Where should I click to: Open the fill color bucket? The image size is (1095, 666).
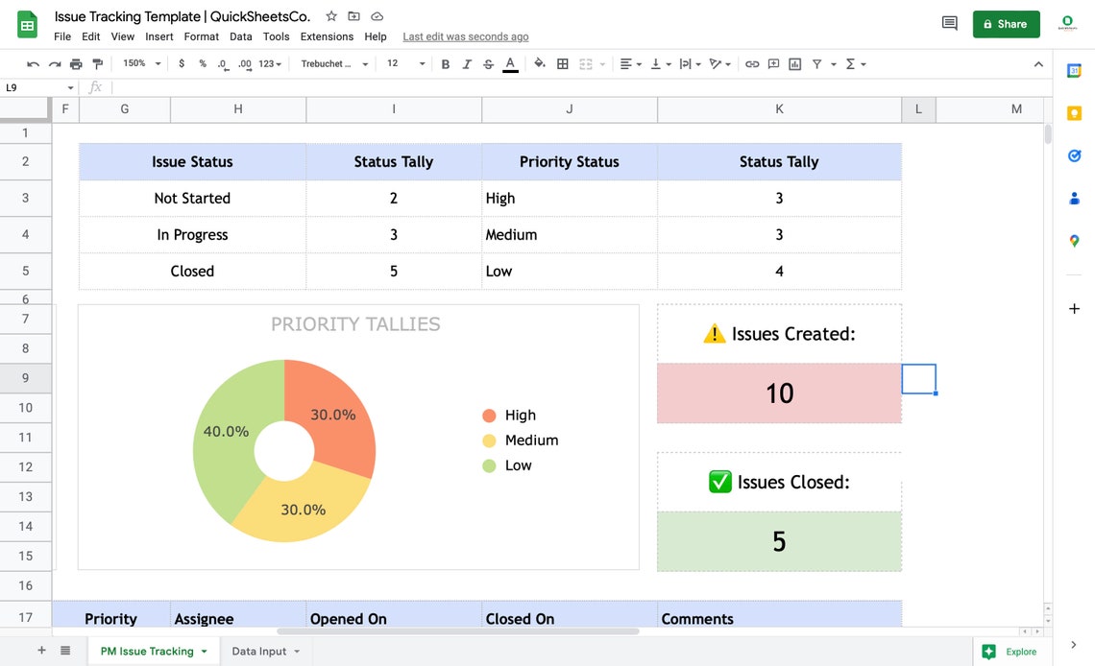540,64
